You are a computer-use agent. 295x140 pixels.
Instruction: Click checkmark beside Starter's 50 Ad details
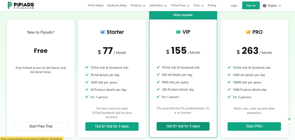pyautogui.click(x=87, y=75)
